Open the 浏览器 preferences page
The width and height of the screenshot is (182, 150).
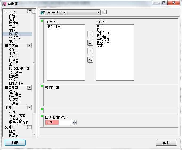coord(14,57)
